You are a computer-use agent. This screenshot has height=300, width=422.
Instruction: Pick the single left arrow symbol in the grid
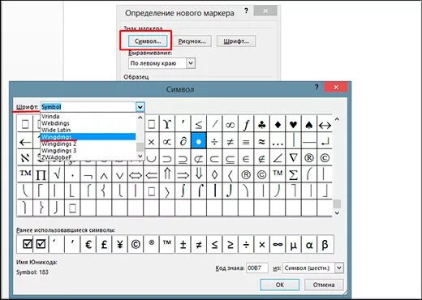(25, 141)
